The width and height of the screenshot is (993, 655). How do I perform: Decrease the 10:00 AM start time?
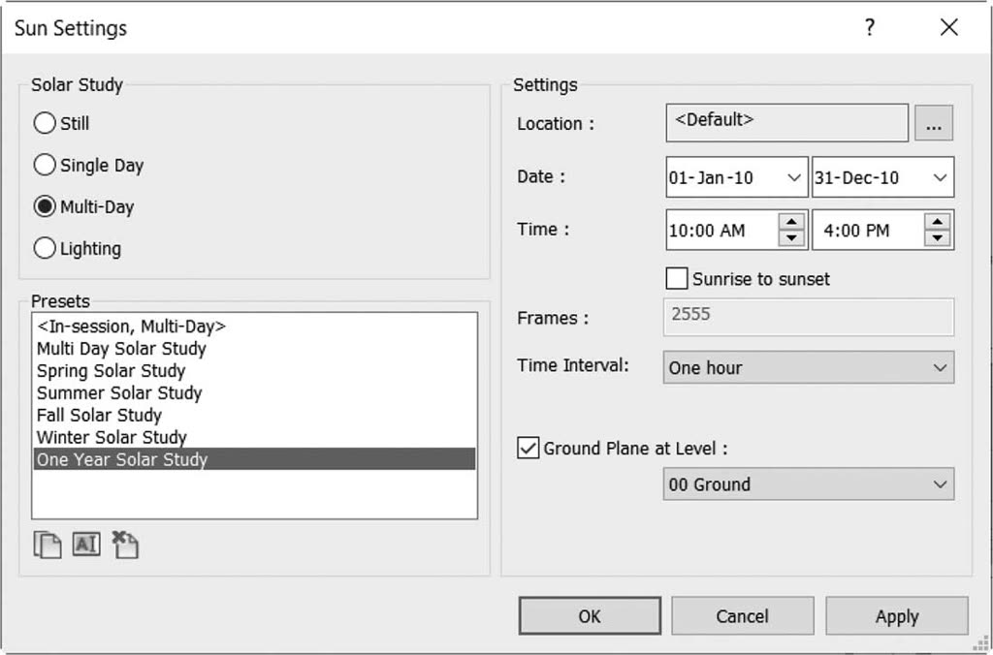pos(791,238)
